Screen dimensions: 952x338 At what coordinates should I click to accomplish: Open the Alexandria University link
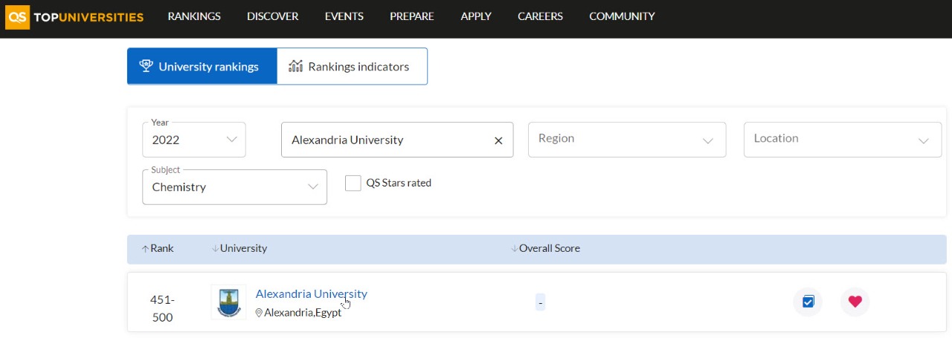pyautogui.click(x=311, y=293)
